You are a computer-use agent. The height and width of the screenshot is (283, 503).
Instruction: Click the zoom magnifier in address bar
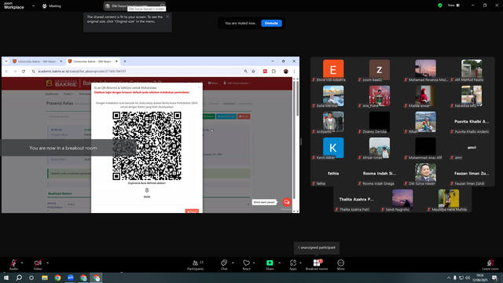pos(246,72)
